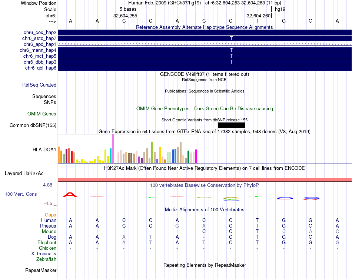
Task: Select the HLA-DQA1 expression label
Action: 44,149
